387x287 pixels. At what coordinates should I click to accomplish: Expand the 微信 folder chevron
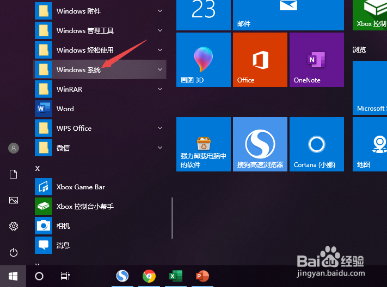[160, 148]
